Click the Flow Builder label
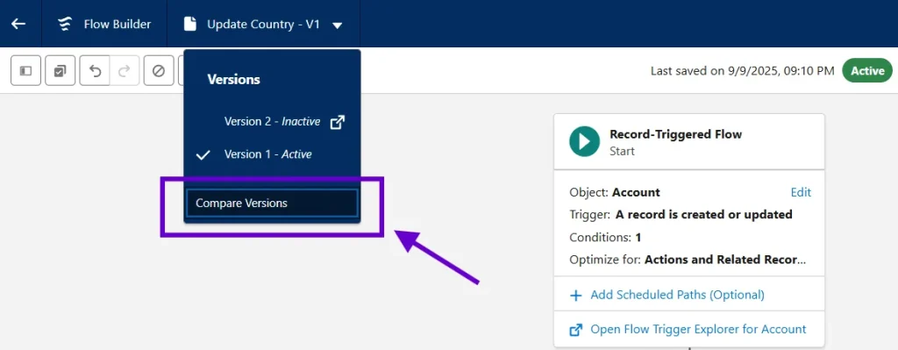Image resolution: width=898 pixels, height=350 pixels. [x=118, y=24]
